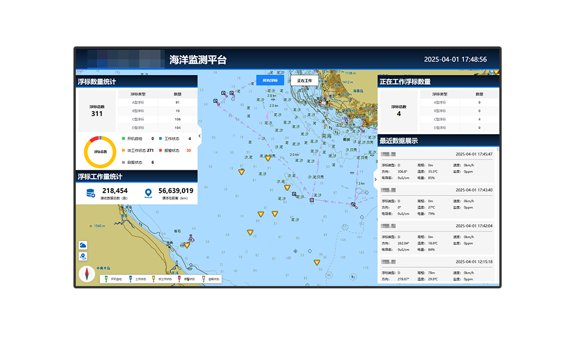Image resolution: width=574 pixels, height=344 pixels.
Task: Click the location route icon on map
Action: click(83, 256)
